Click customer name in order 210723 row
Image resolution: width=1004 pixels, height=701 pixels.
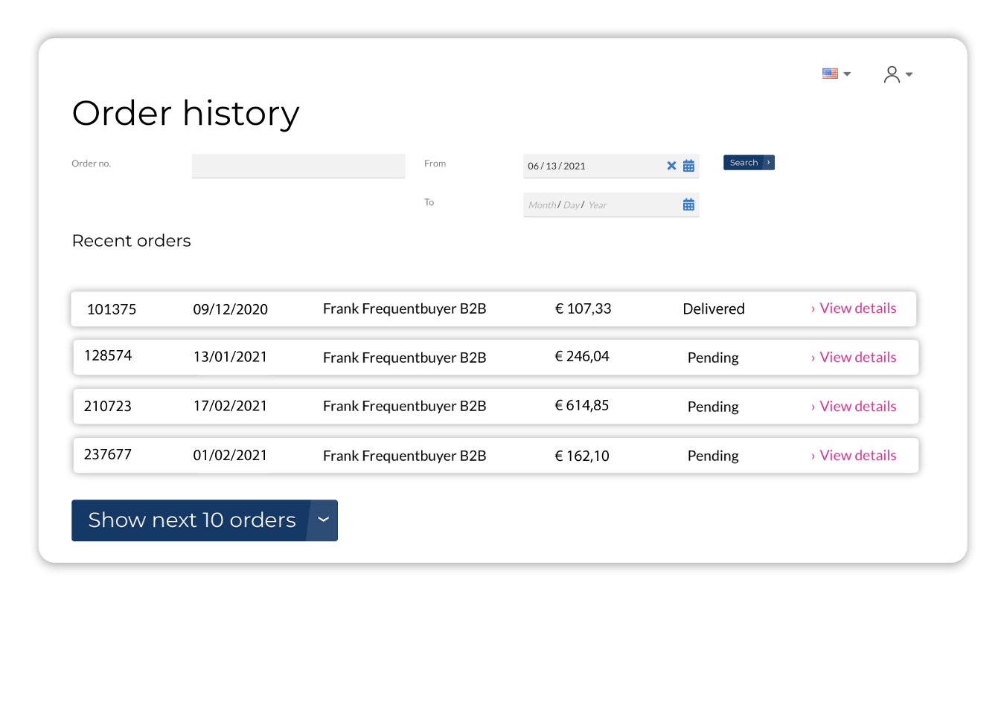click(405, 406)
